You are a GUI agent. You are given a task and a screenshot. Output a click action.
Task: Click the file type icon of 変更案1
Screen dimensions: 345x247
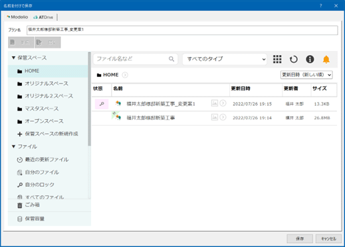118,103
